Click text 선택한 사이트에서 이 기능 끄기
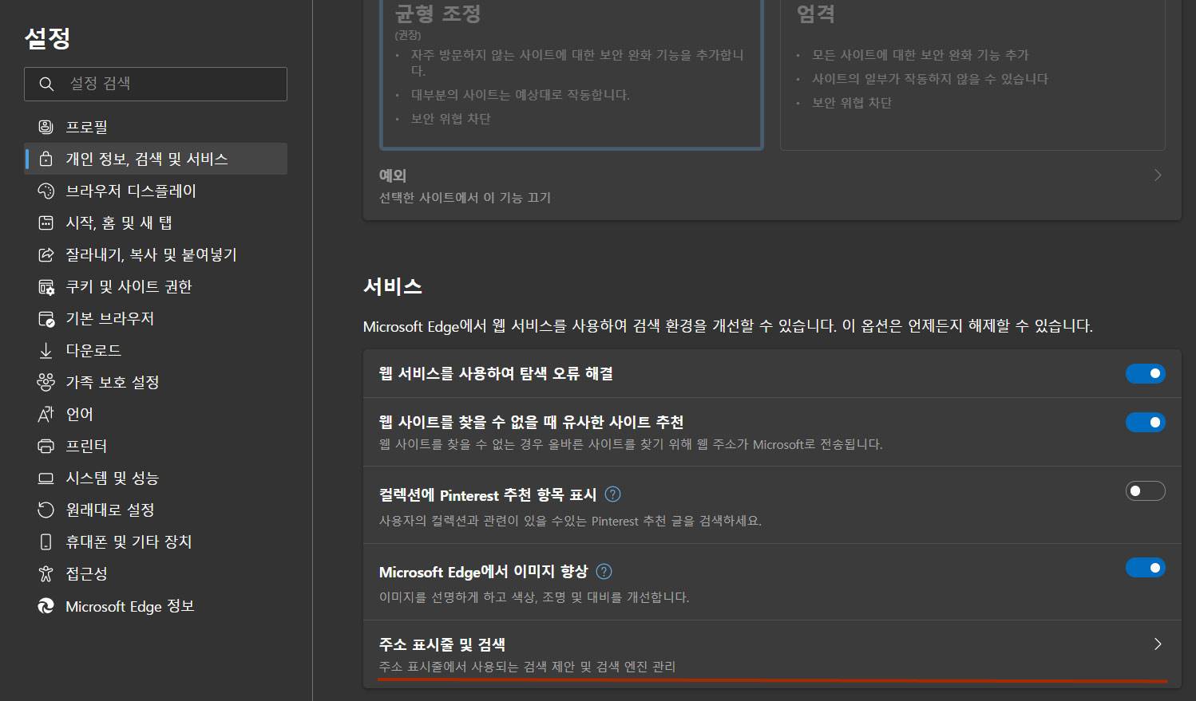This screenshot has height=701, width=1196. click(x=465, y=198)
